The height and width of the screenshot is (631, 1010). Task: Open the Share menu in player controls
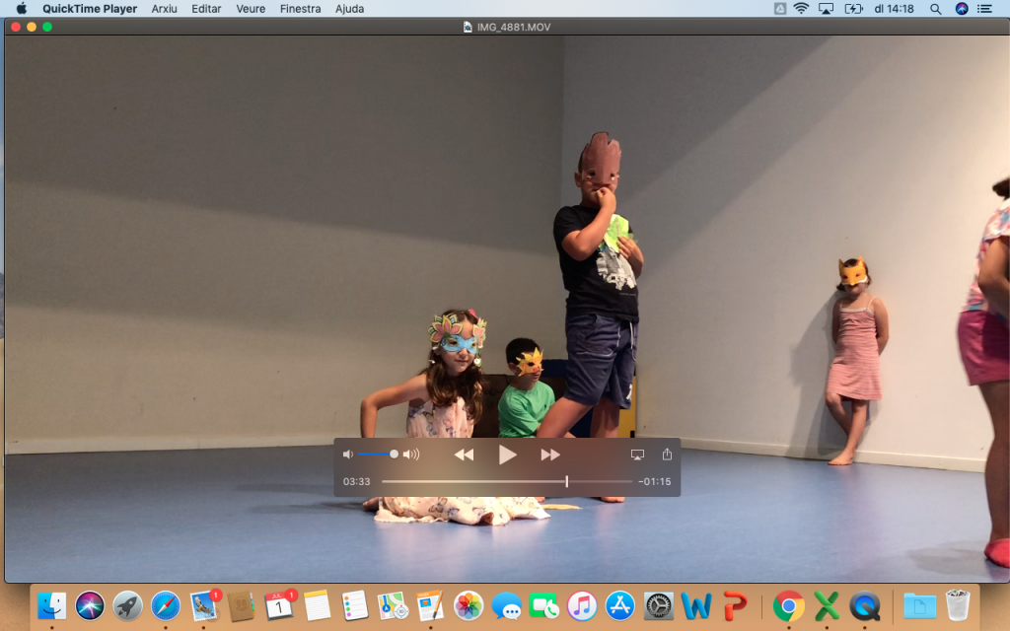point(667,455)
